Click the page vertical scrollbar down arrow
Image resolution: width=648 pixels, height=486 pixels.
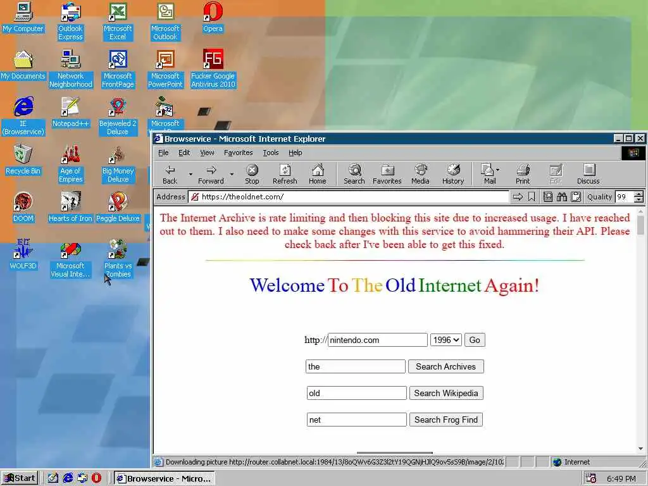click(x=640, y=449)
